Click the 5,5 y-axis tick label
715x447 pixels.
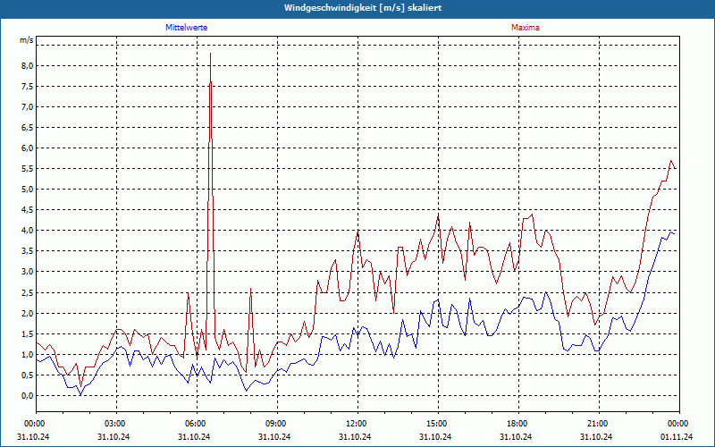(x=27, y=169)
